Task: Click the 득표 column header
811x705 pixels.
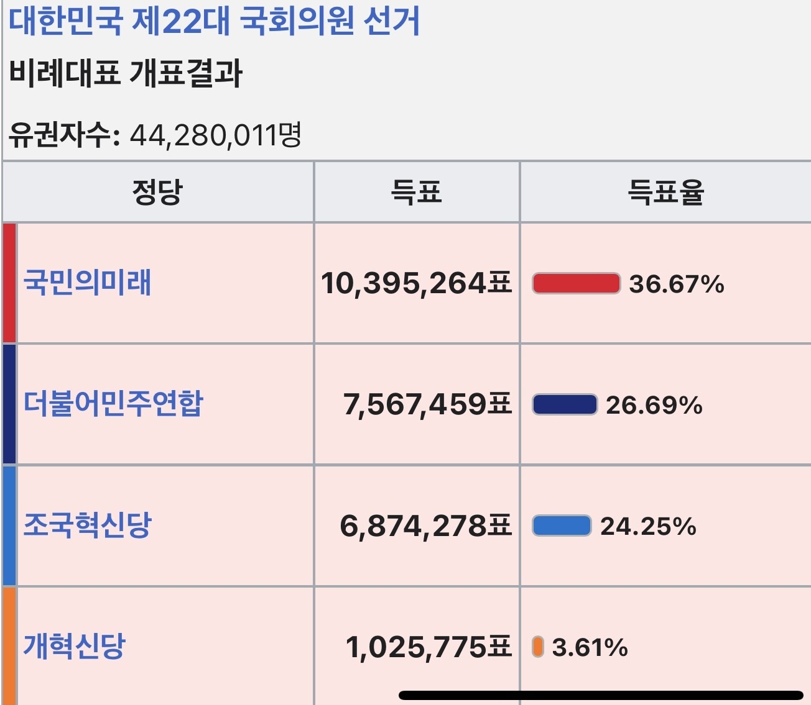Action: pos(416,192)
